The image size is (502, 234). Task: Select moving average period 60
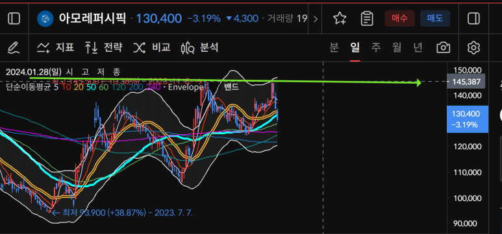click(x=104, y=87)
